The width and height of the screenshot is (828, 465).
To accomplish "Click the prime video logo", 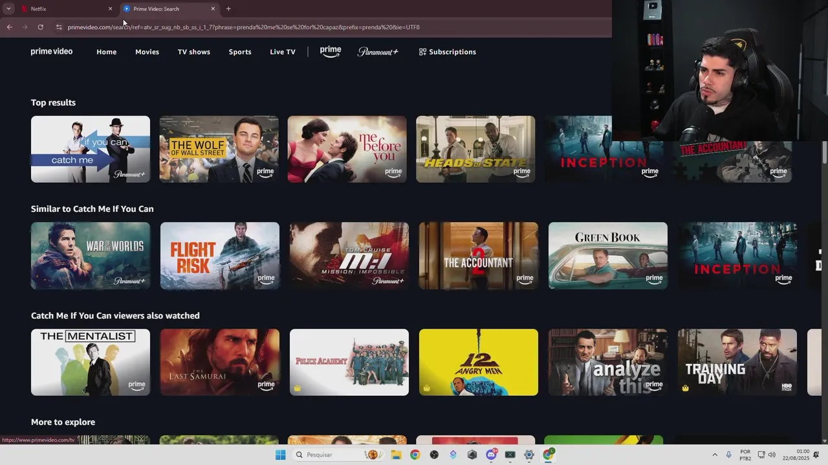I will pyautogui.click(x=52, y=52).
